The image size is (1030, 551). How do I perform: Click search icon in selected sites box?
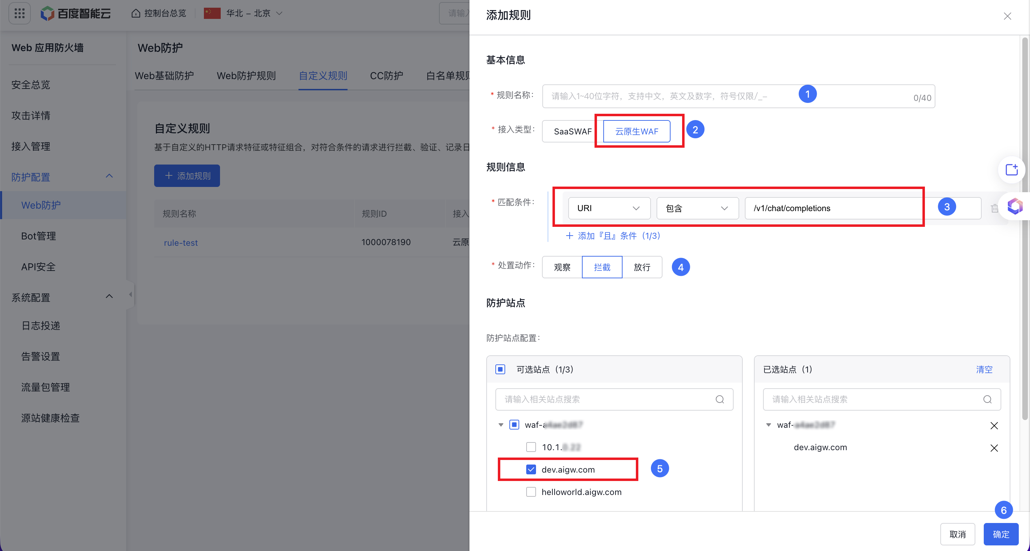[987, 399]
